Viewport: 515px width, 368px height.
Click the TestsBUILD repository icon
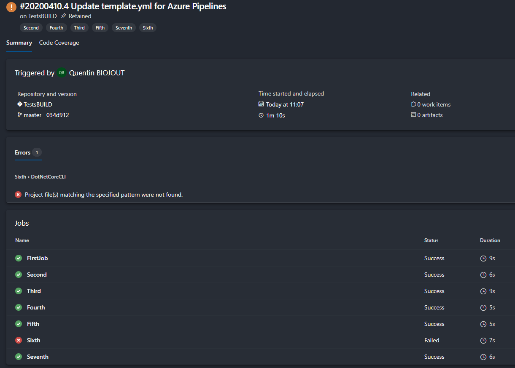(x=20, y=104)
